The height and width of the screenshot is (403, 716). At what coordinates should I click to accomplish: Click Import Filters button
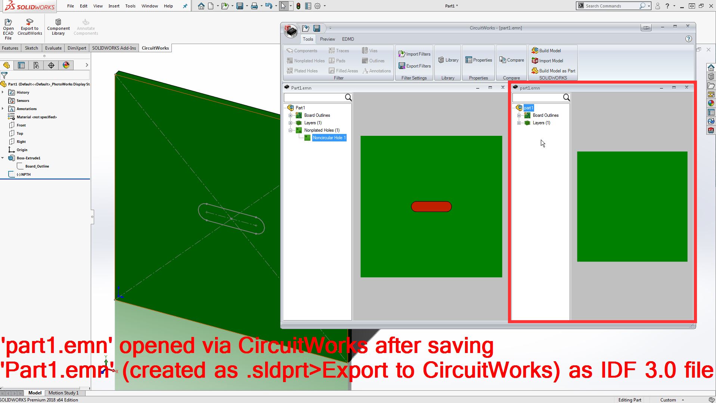point(414,54)
